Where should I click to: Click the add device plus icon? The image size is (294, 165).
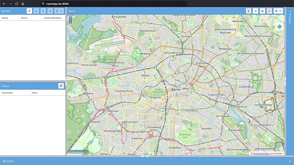point(29,11)
